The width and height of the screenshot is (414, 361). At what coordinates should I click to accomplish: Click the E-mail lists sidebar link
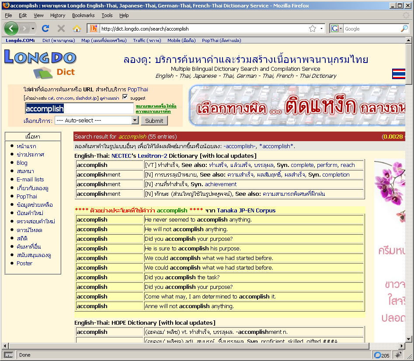[x=30, y=180]
